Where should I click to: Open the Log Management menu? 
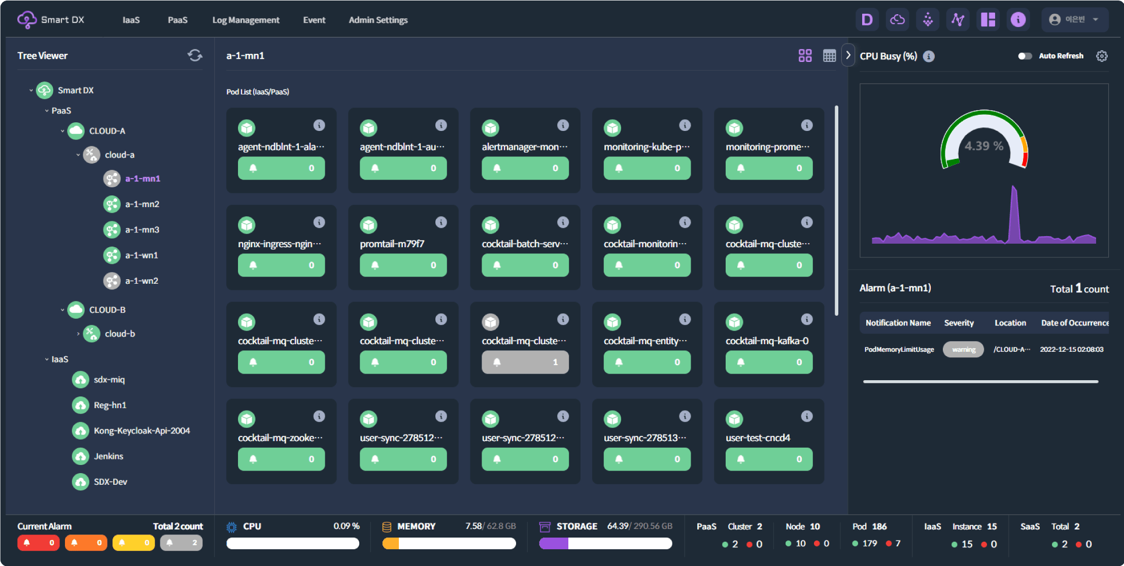point(246,20)
